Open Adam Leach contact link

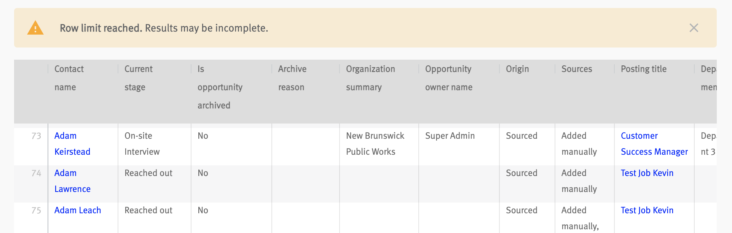(x=78, y=210)
